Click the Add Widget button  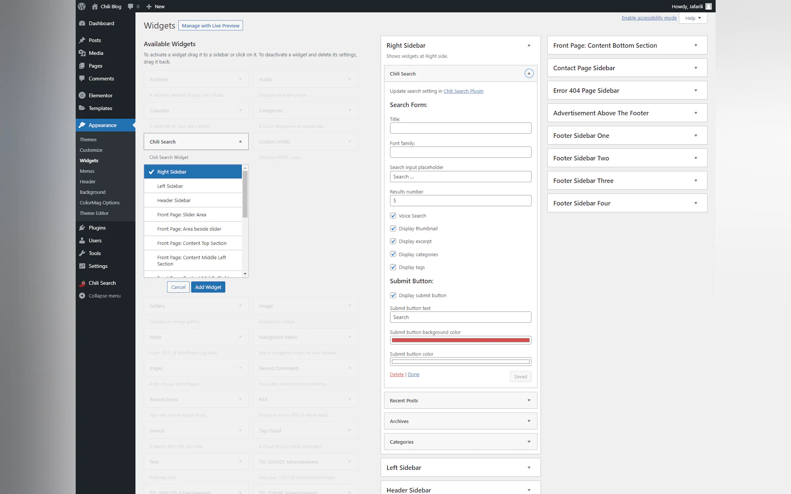(x=208, y=287)
